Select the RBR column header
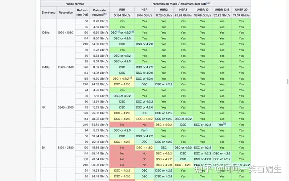 click(122, 9)
